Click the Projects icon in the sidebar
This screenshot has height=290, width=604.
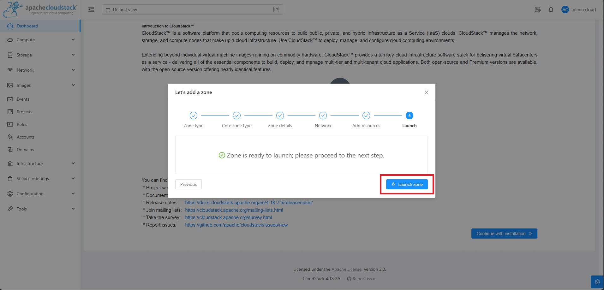pos(10,112)
